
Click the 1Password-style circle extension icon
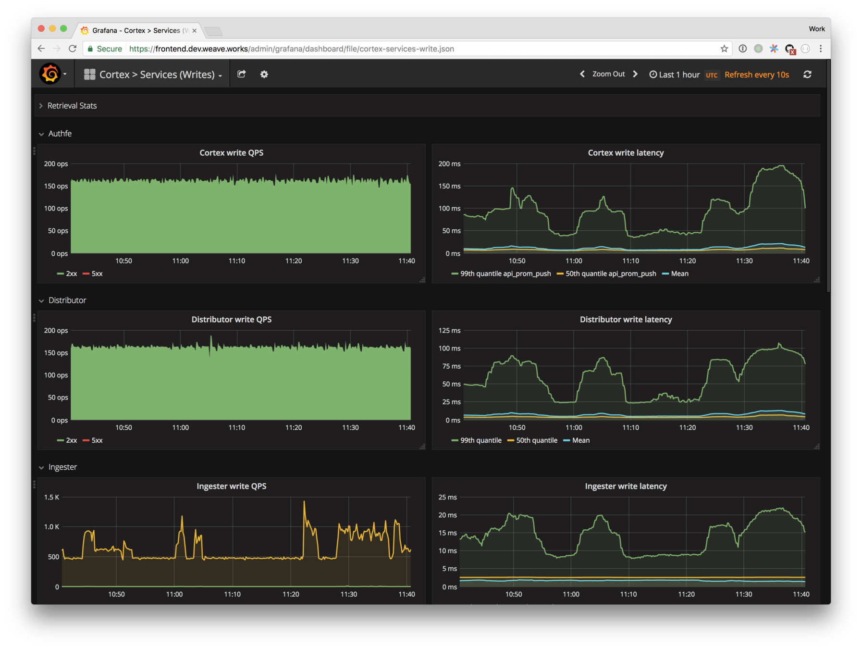pos(742,49)
